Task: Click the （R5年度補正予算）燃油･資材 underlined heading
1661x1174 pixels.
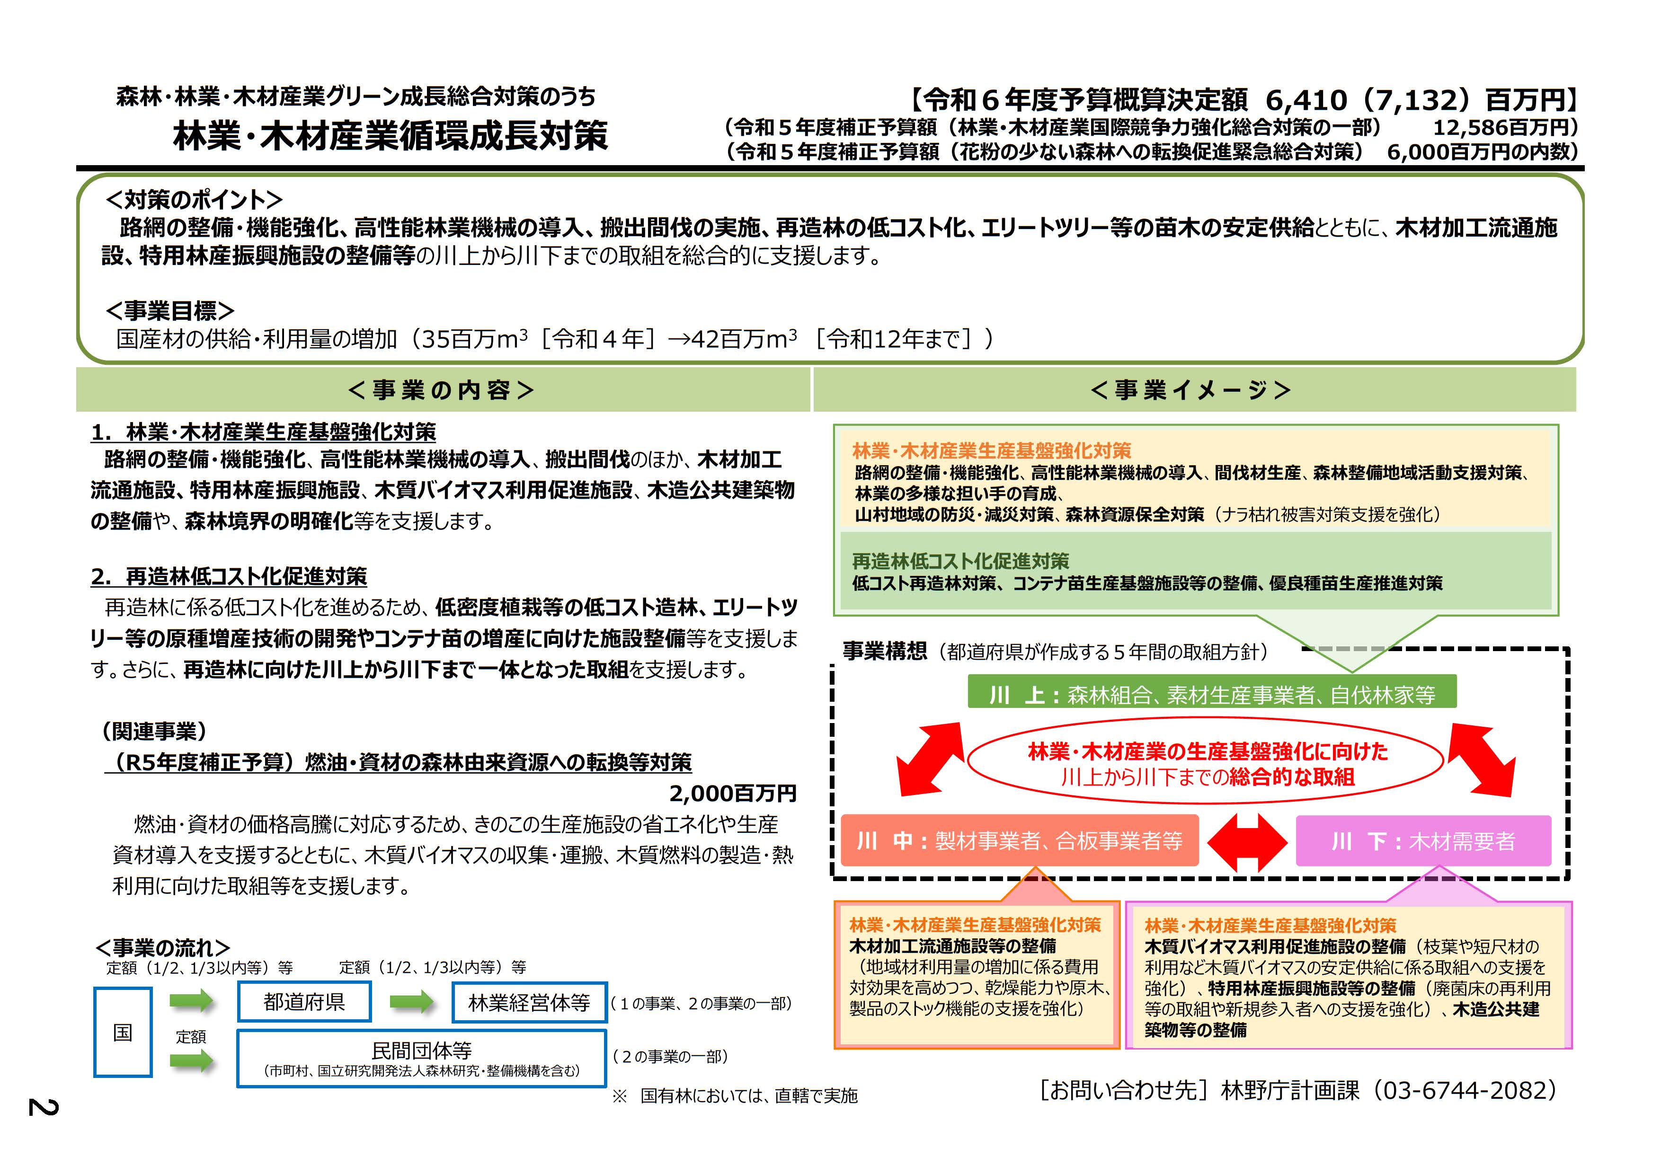Action: [398, 762]
